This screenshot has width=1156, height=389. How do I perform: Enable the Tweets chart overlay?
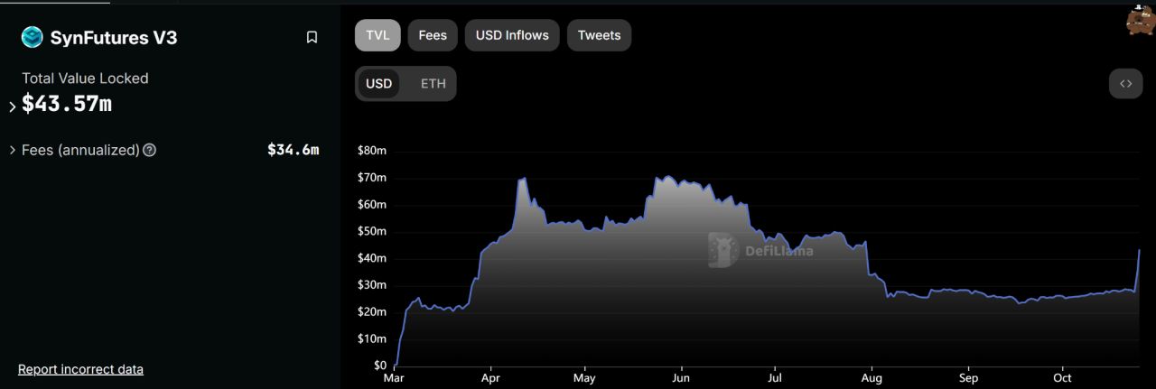click(599, 35)
